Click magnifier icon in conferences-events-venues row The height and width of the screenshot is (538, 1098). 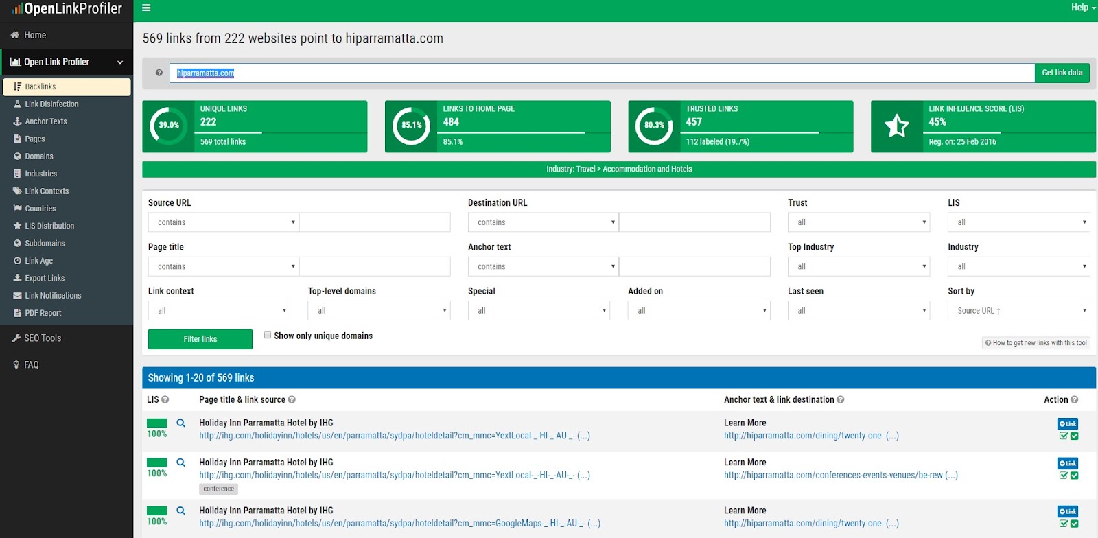click(181, 463)
